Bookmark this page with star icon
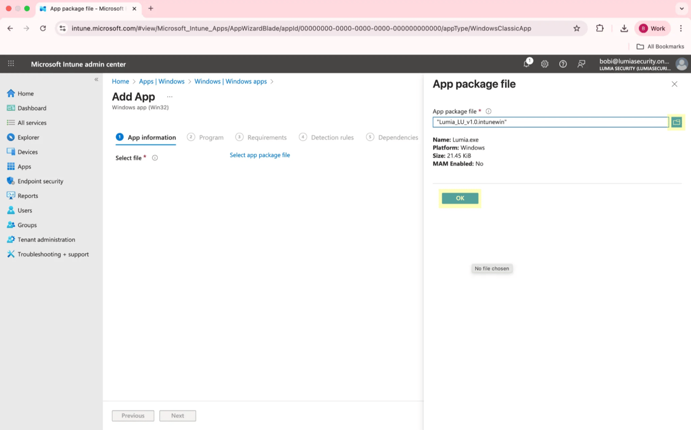 [577, 28]
